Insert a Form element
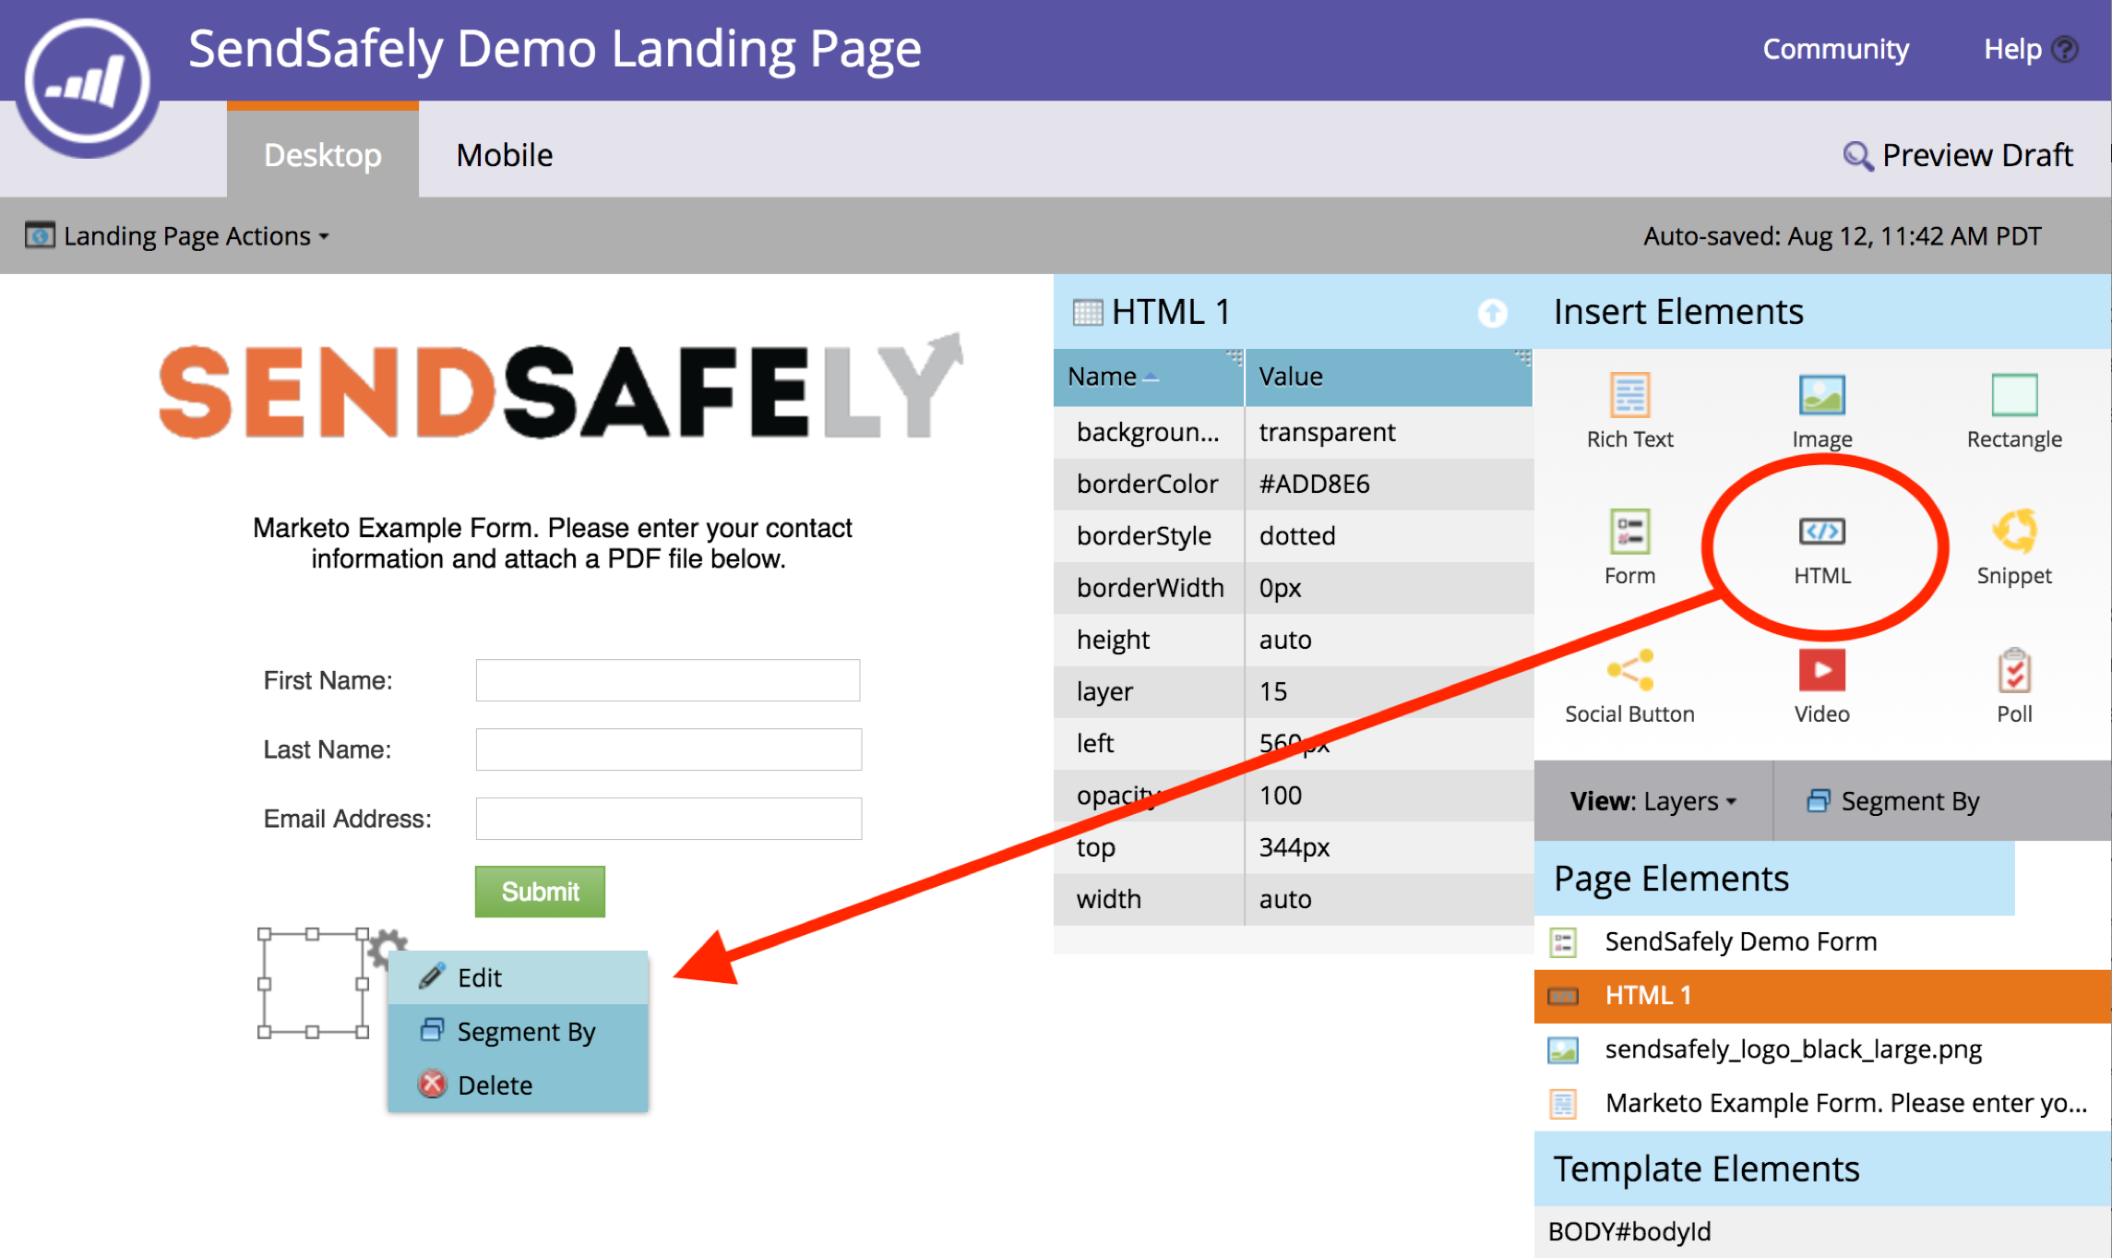The width and height of the screenshot is (2112, 1258). click(x=1629, y=548)
